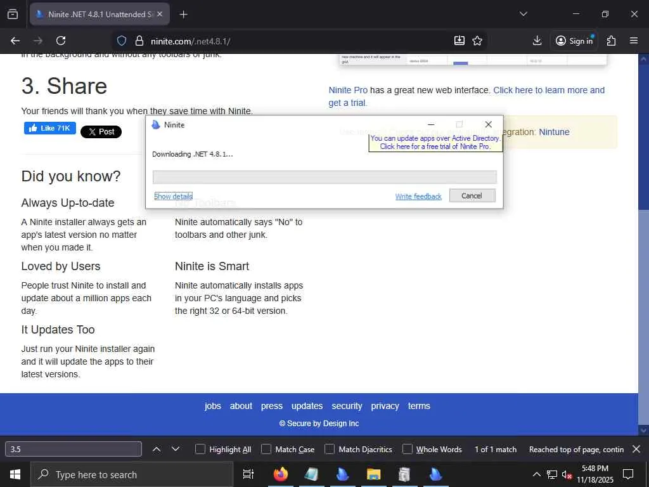Close the Ninite installer dialog
649x487 pixels.
point(489,124)
